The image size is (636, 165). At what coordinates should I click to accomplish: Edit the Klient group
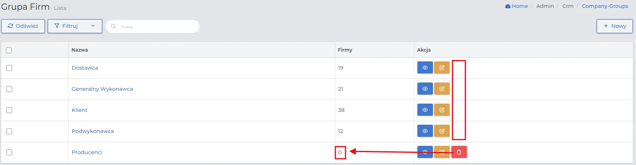coord(442,110)
